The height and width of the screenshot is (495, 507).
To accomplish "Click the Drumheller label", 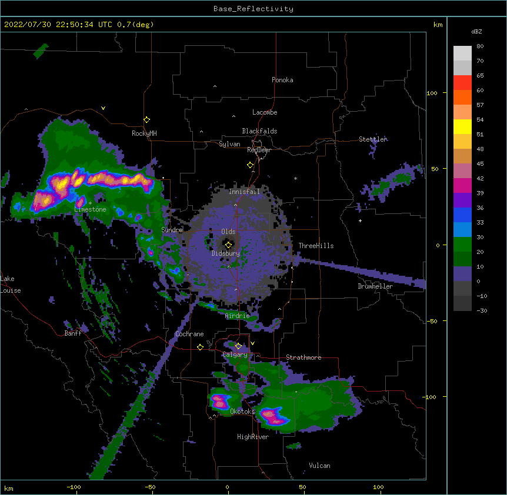I will point(375,286).
